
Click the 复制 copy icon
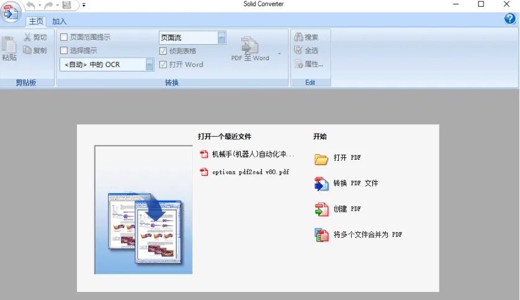(27, 50)
